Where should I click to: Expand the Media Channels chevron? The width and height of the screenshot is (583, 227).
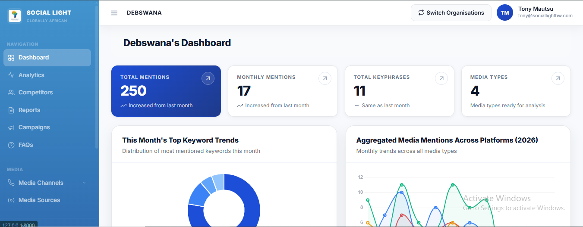[84, 183]
